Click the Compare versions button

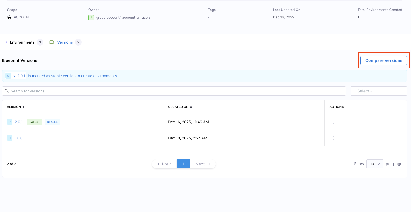click(x=383, y=60)
